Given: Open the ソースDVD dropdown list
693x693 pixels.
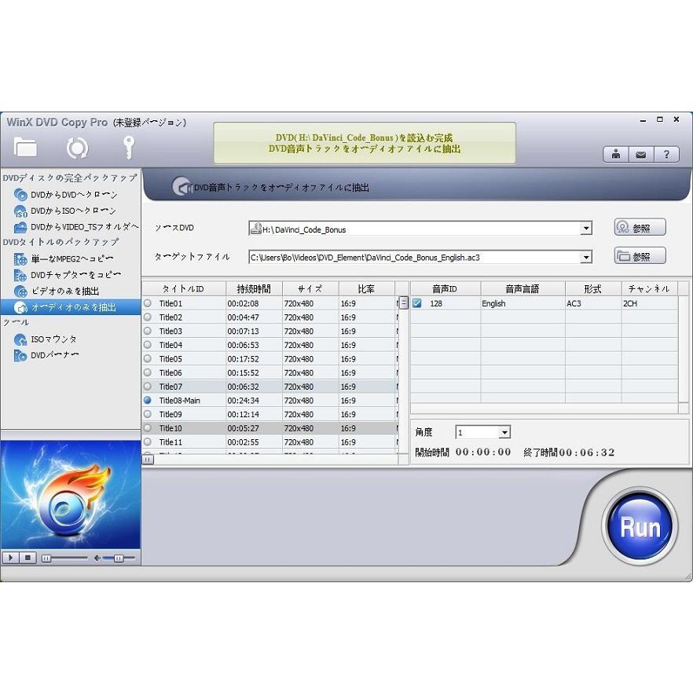Looking at the screenshot, I should [x=585, y=228].
